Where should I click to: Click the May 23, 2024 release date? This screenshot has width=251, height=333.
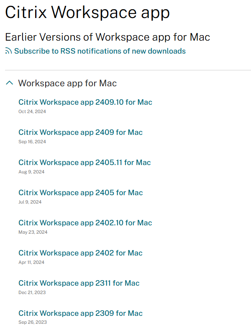33,232
